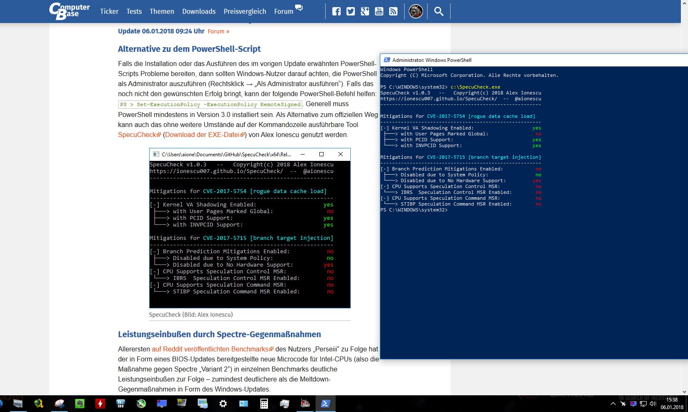Screen dimensions: 688x412
Task: Click the airplane mode tray icon
Action: [x=623, y=404]
